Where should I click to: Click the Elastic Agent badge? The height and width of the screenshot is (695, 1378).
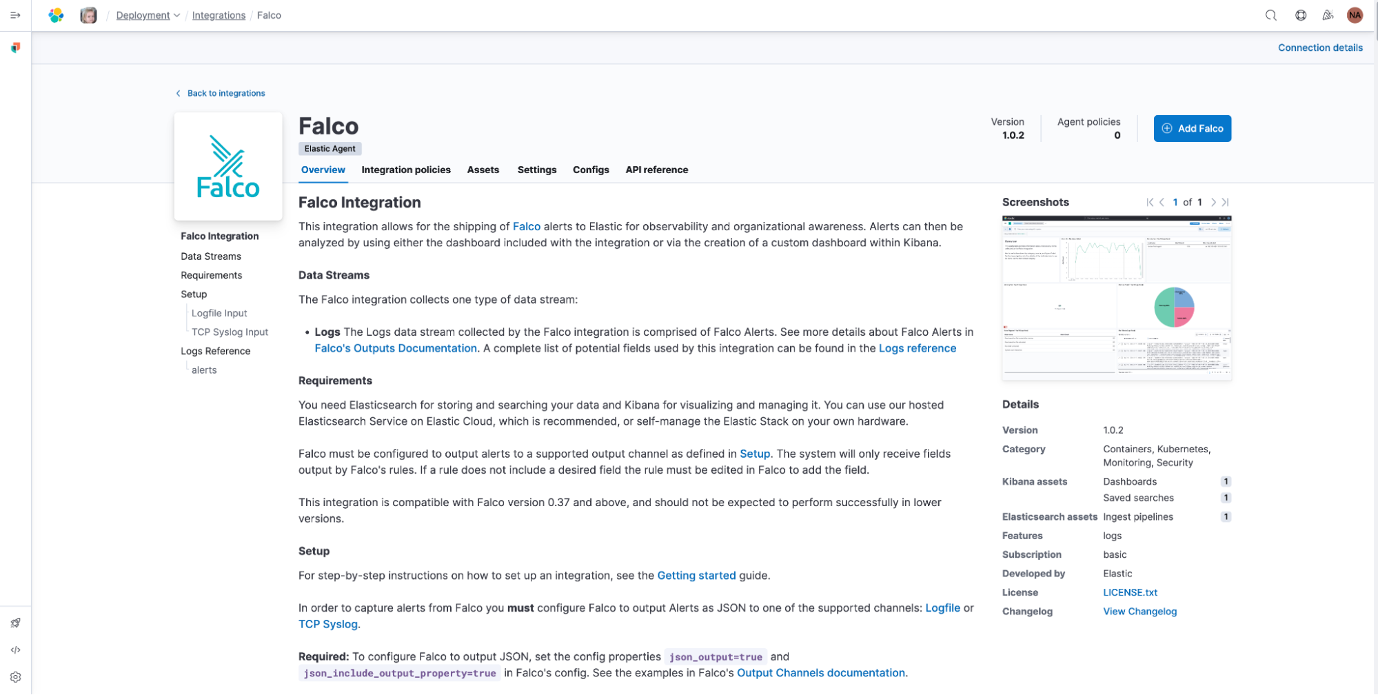[330, 148]
